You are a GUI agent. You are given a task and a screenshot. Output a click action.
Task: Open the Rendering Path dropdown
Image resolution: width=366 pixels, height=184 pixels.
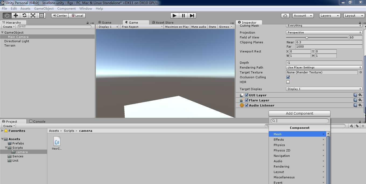[x=324, y=68]
